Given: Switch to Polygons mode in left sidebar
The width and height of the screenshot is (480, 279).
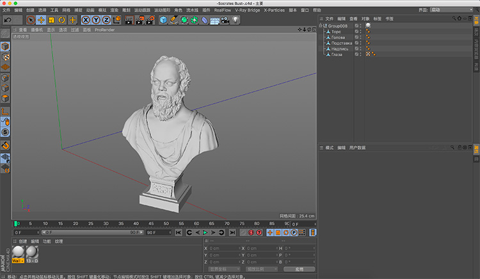Looking at the screenshot, I should (5, 99).
